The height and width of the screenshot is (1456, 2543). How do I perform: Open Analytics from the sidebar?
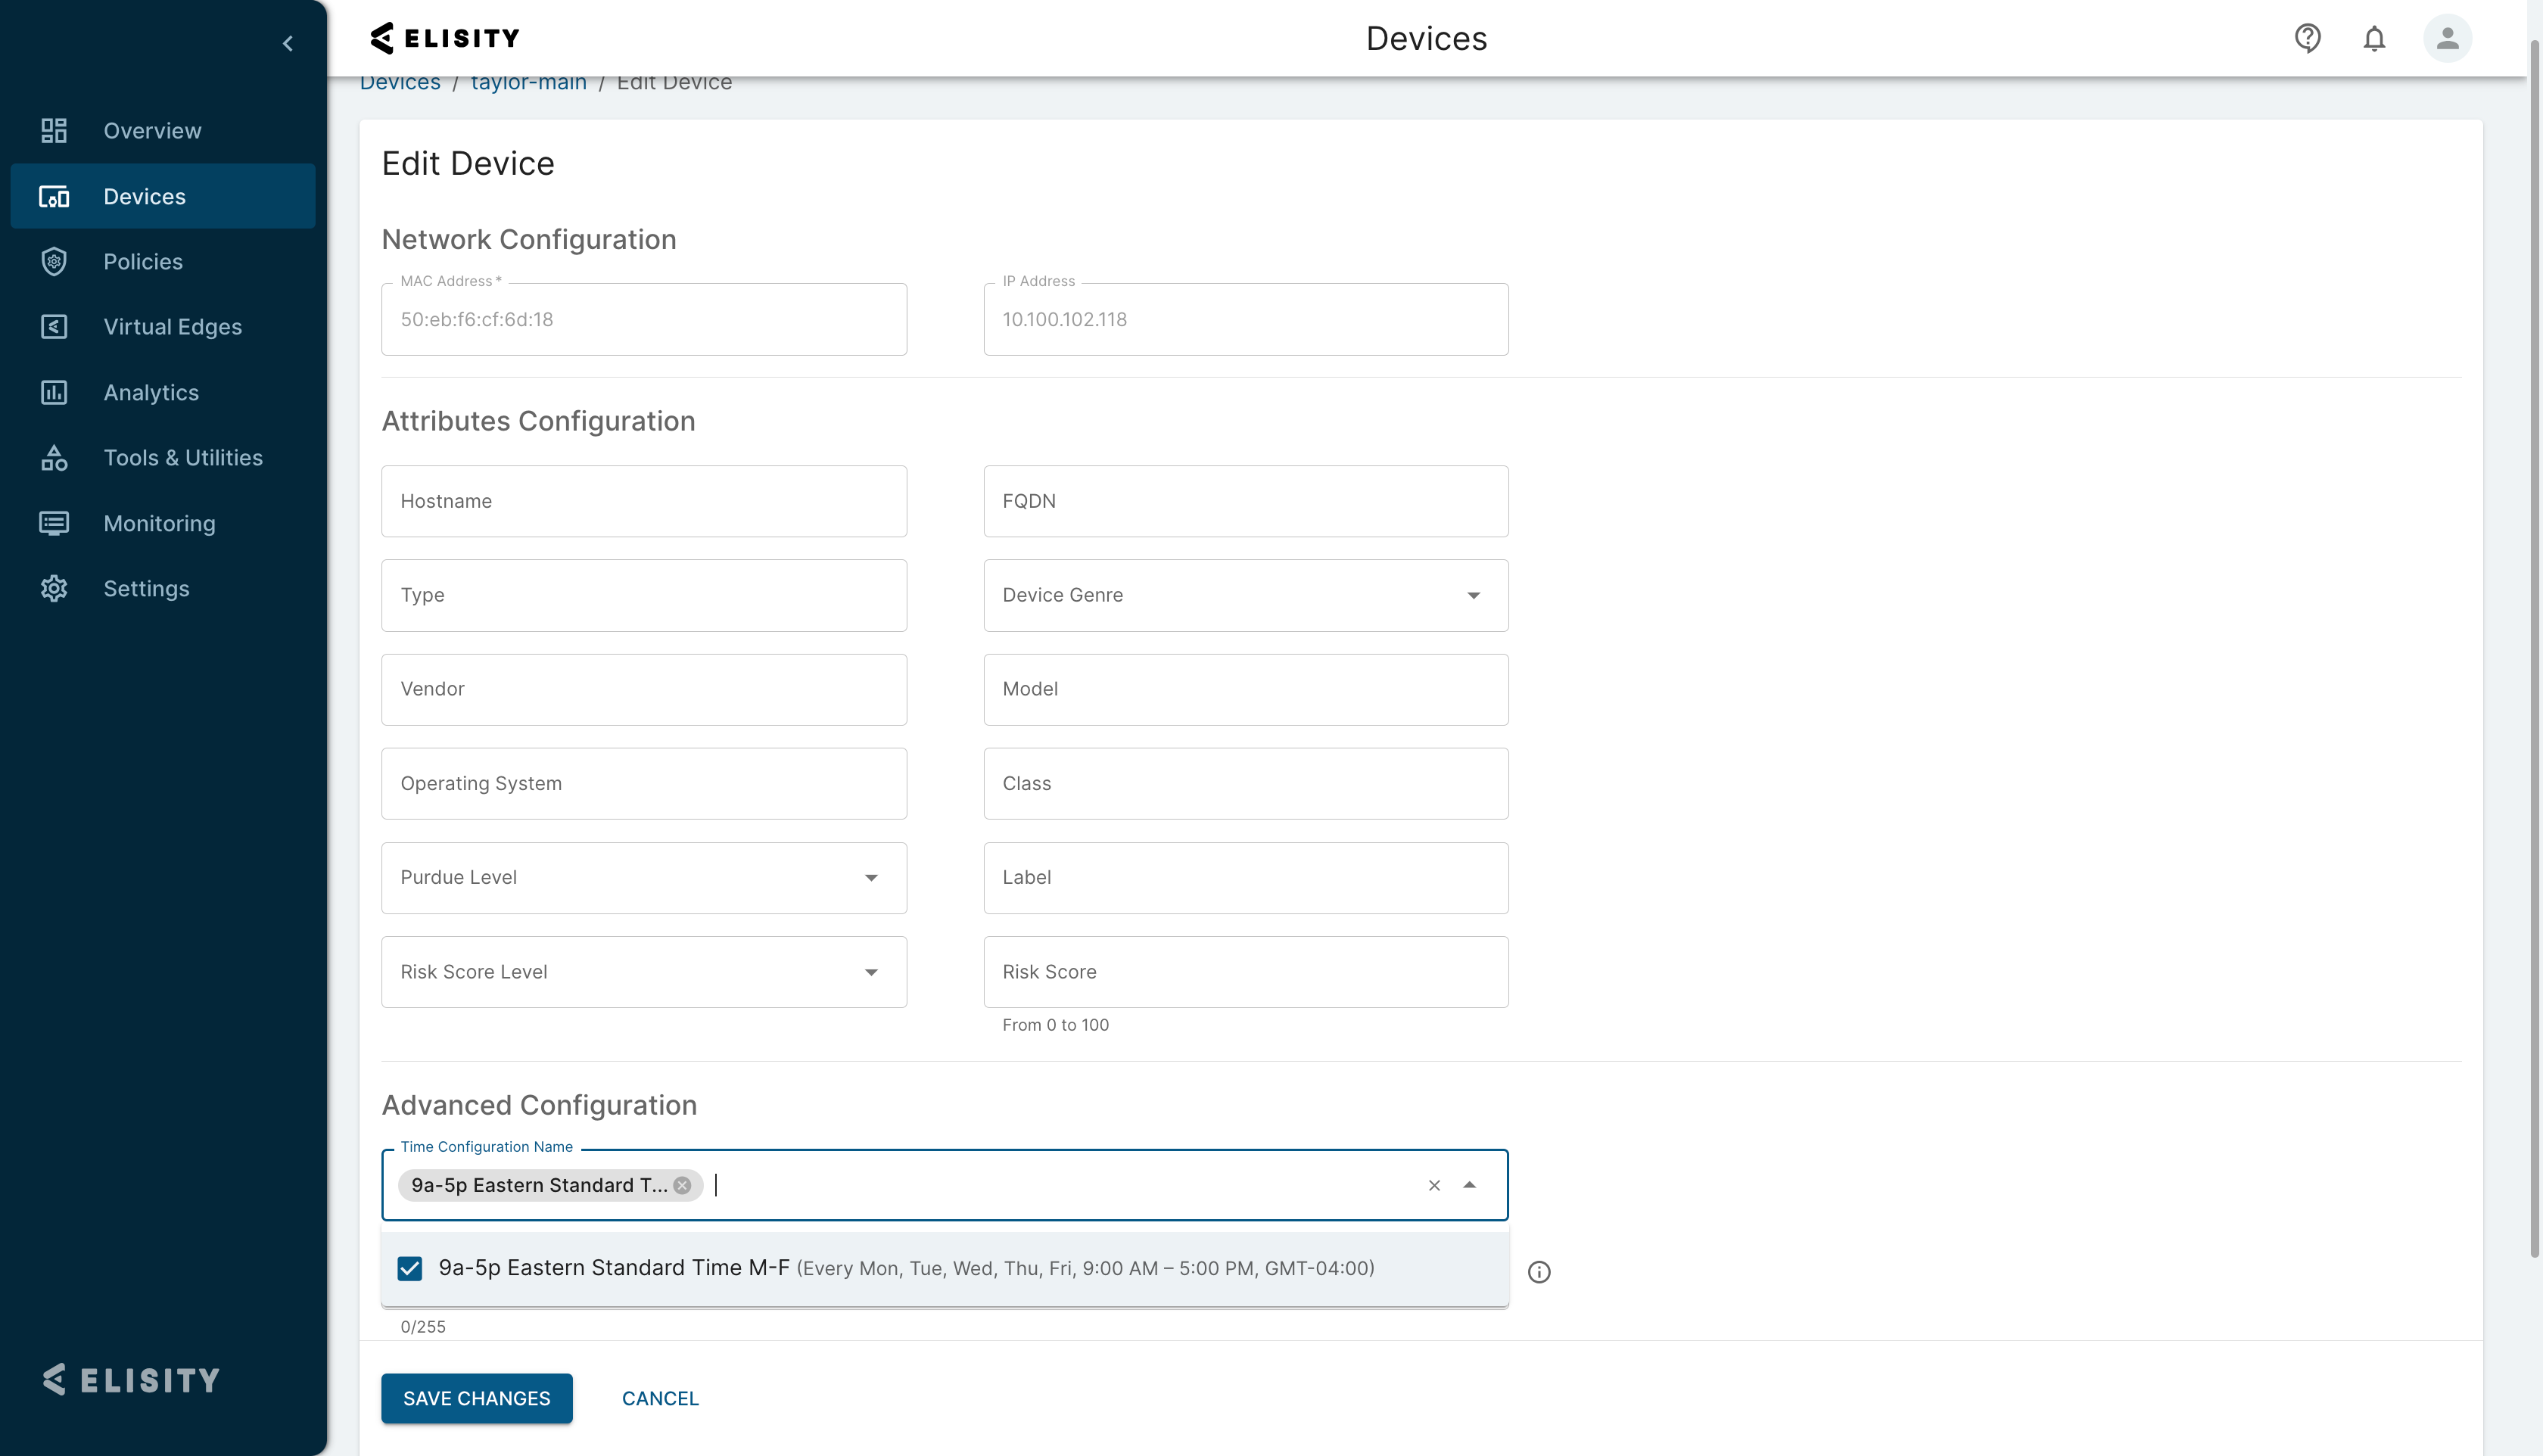pos(151,393)
